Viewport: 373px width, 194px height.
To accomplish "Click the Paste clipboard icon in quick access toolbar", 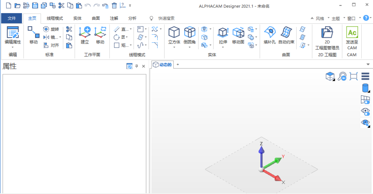I will coord(79,6).
